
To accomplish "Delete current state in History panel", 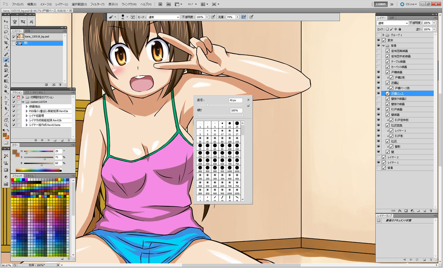I will click(x=60, y=85).
